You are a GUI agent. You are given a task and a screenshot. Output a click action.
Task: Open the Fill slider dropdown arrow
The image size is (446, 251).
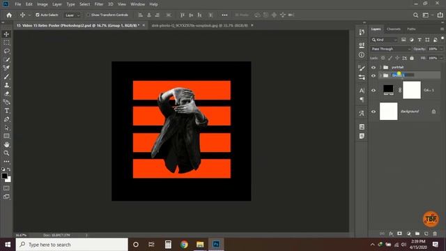(441, 58)
